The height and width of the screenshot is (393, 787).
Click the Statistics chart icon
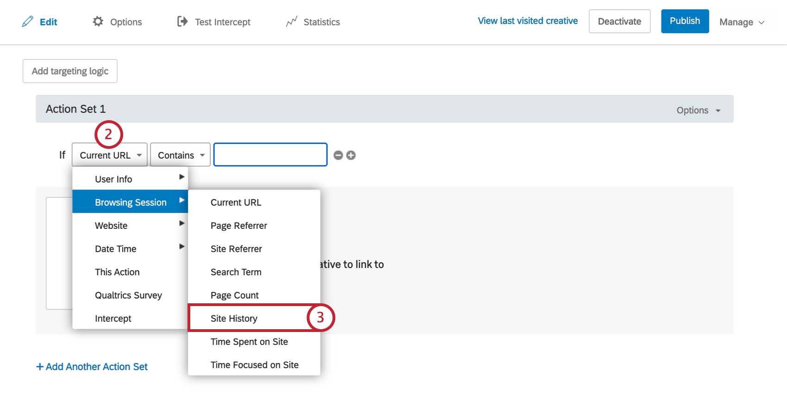pyautogui.click(x=291, y=22)
